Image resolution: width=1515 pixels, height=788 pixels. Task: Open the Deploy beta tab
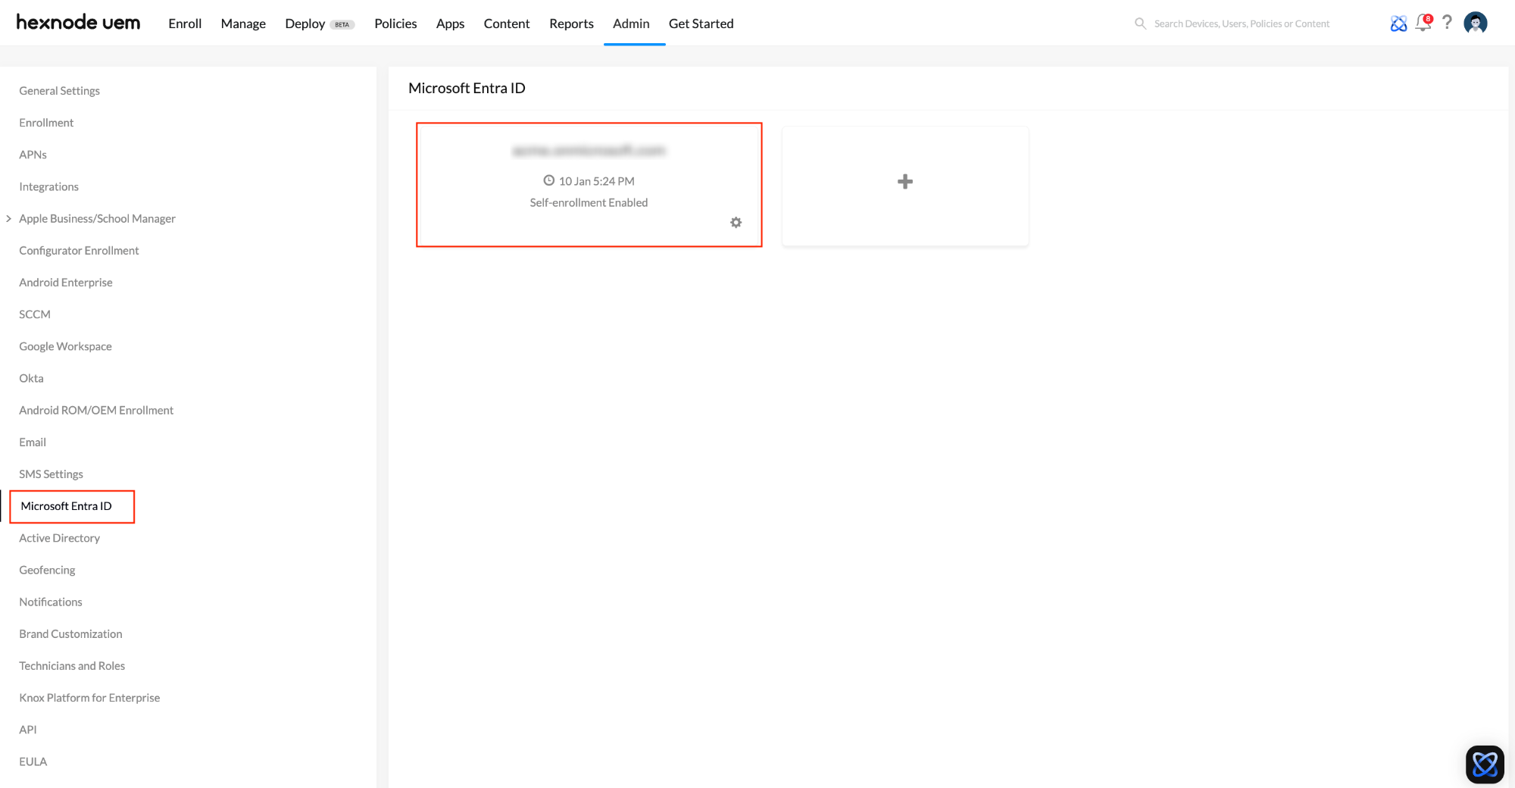319,23
